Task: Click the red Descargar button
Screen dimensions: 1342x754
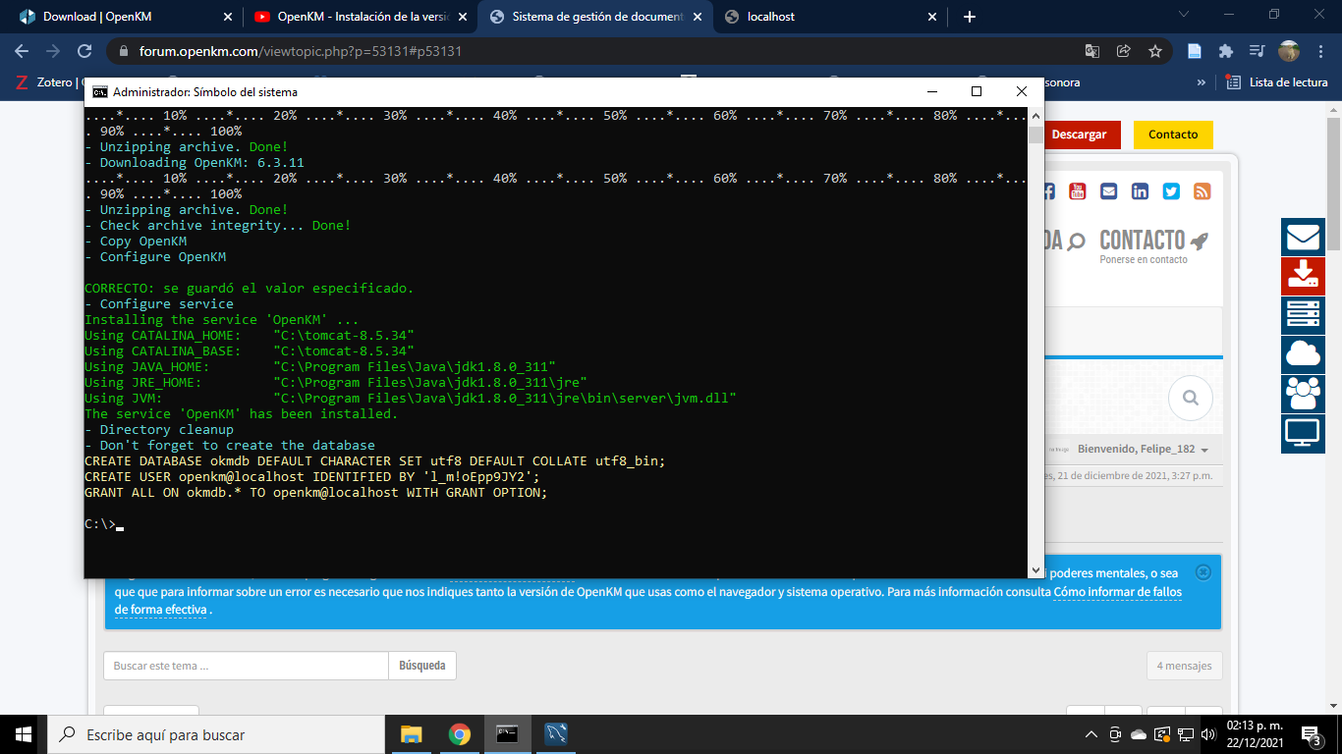Action: (1079, 135)
